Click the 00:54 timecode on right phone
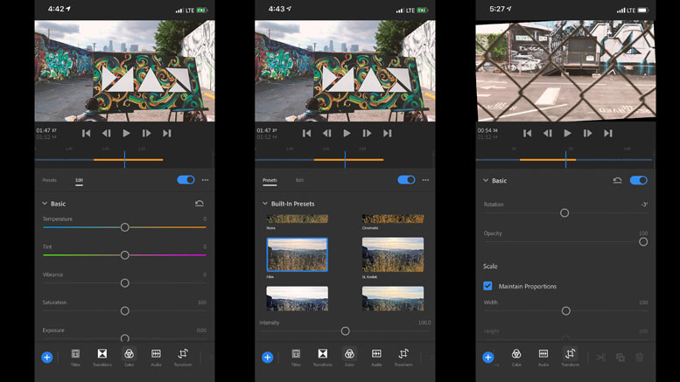The image size is (680, 382). [487, 130]
